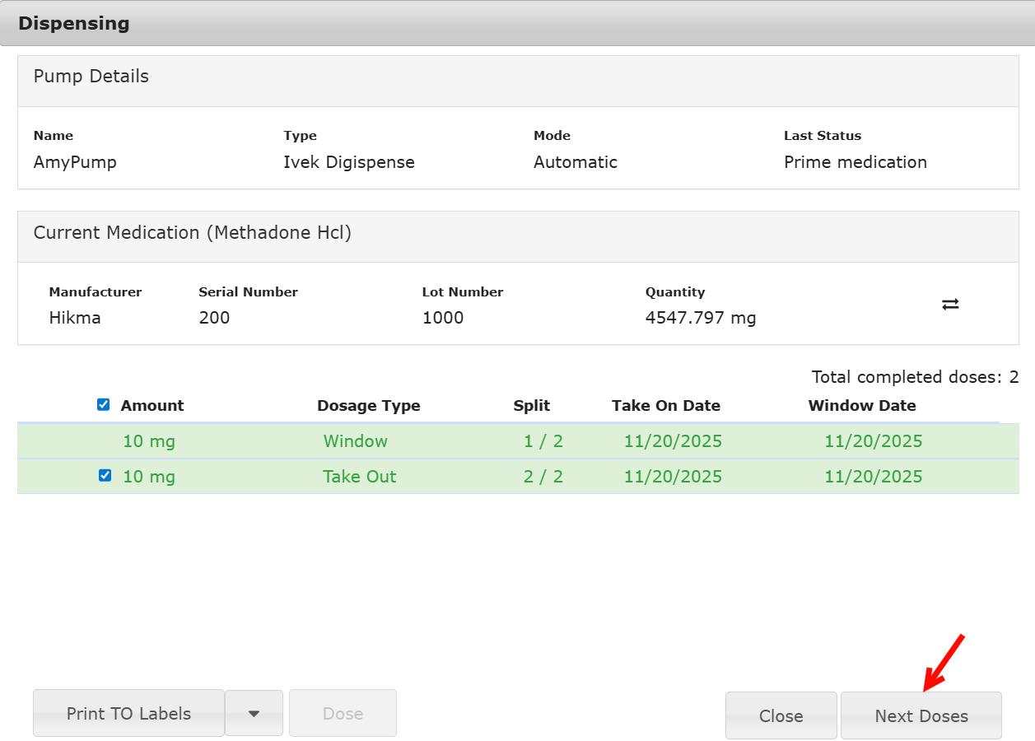The height and width of the screenshot is (741, 1035).
Task: Click the AmyPump pump name
Action: (x=75, y=162)
